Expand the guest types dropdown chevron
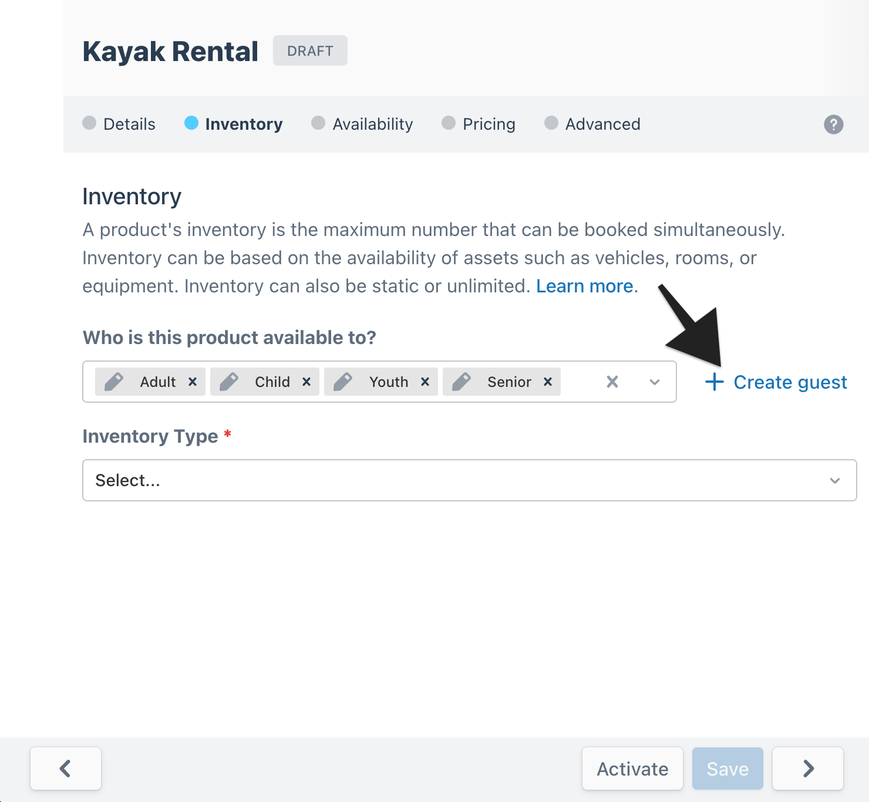The image size is (869, 802). pyautogui.click(x=655, y=382)
